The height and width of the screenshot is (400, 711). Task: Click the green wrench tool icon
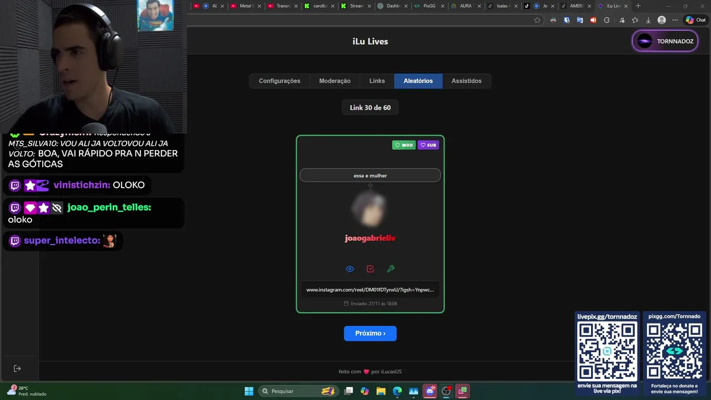391,269
